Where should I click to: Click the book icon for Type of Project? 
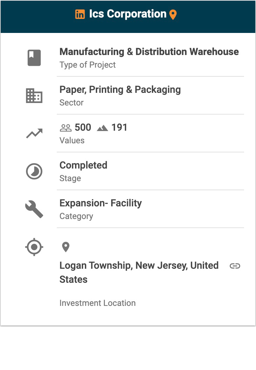[34, 58]
